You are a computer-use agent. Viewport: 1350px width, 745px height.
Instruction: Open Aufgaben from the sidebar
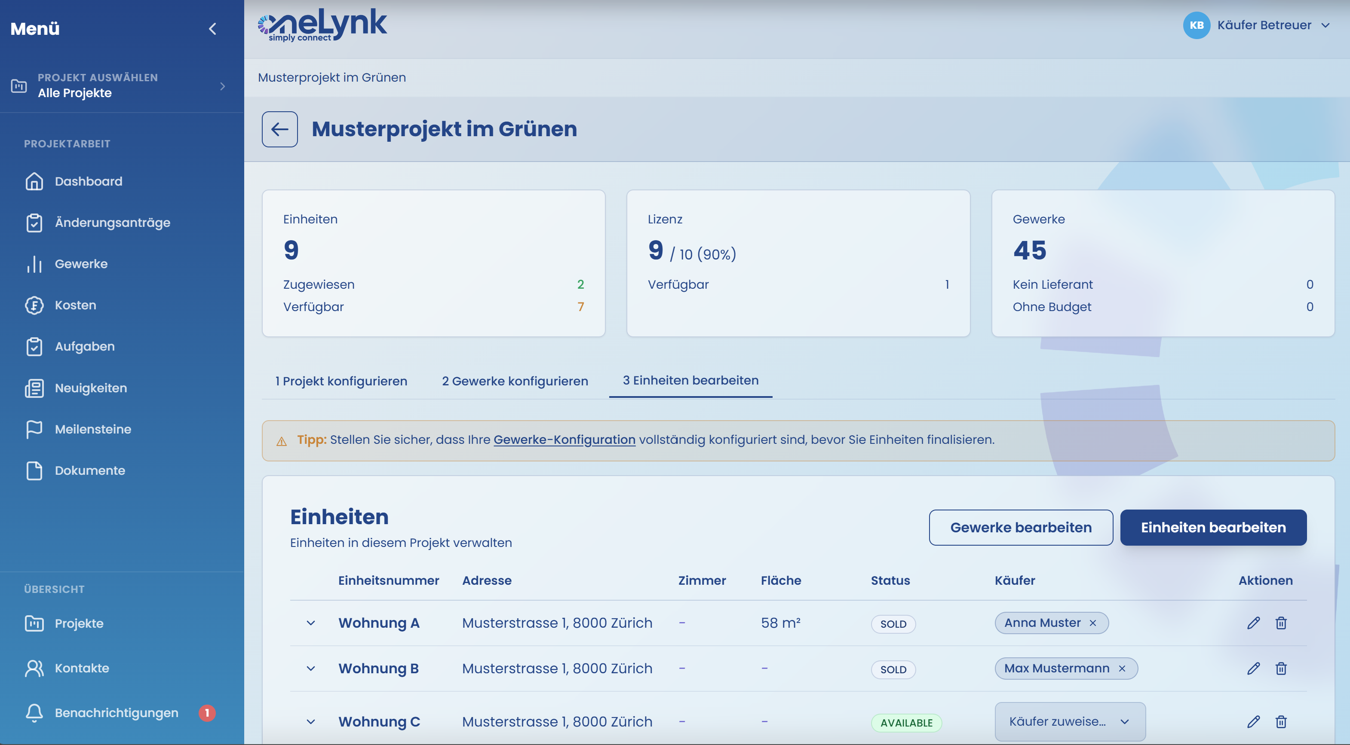click(84, 346)
